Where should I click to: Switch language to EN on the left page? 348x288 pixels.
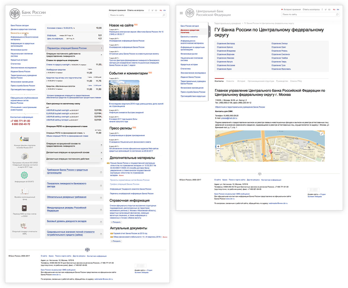coord(164,10)
